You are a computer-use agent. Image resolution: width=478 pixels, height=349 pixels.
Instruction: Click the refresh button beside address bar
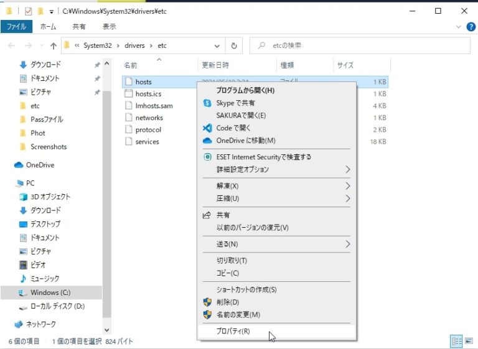coord(234,45)
